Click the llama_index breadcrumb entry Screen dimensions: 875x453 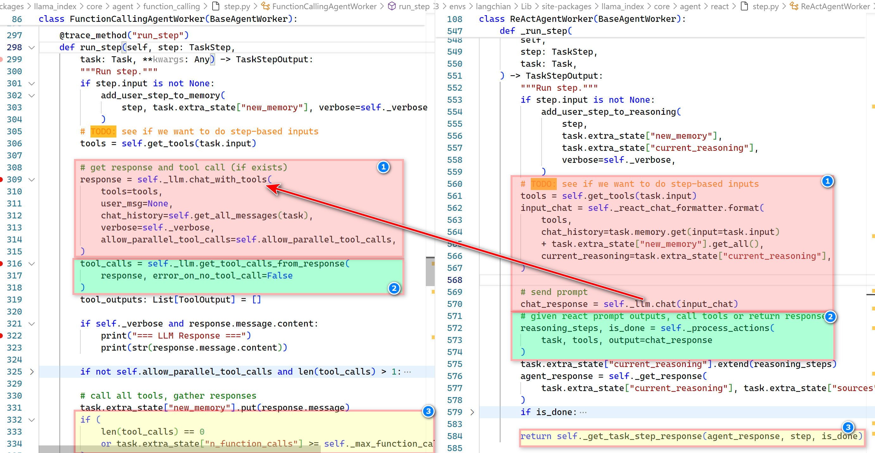[x=56, y=6]
